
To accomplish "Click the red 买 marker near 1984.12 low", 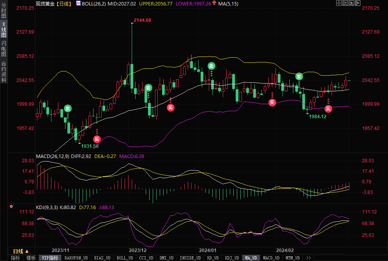I will pos(328,108).
